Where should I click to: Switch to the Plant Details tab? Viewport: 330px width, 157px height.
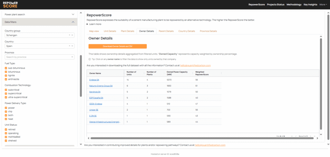pos(127,31)
